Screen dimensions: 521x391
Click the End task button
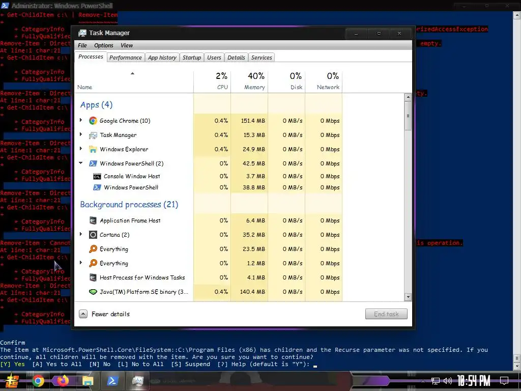[x=386, y=314]
